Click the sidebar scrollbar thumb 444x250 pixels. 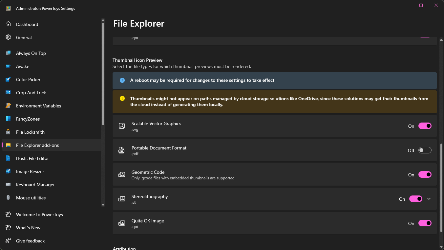pyautogui.click(x=103, y=74)
